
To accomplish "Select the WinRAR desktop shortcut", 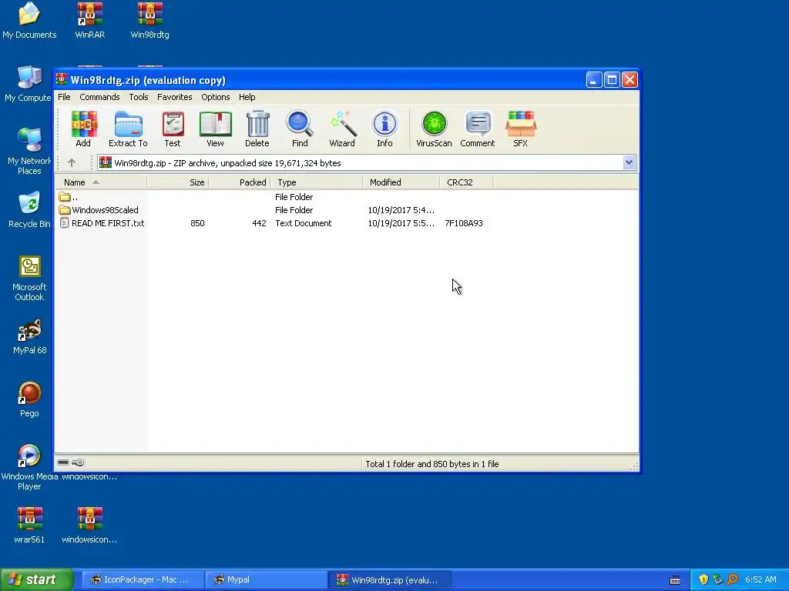I will click(89, 21).
